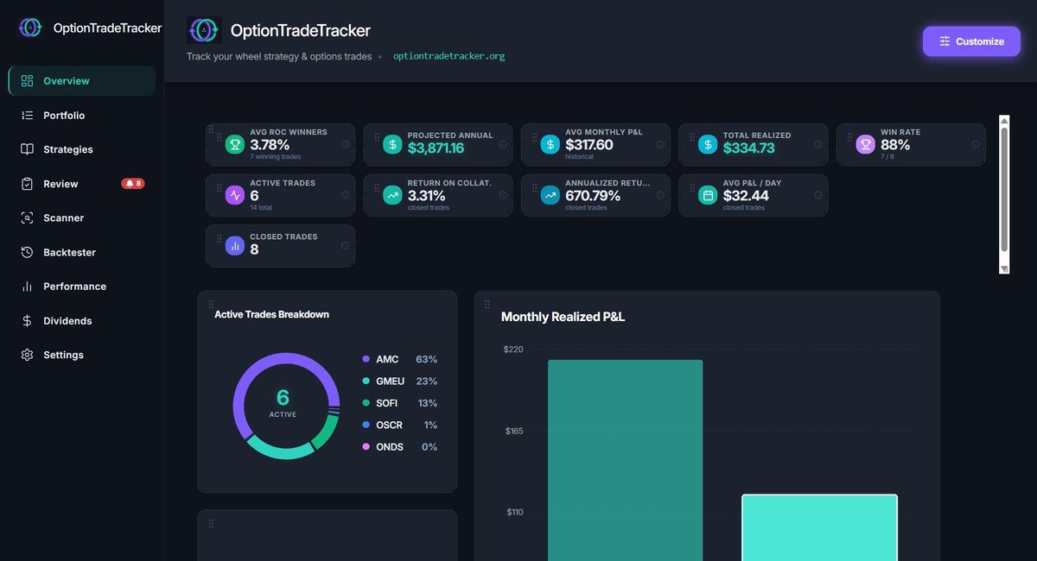Show info for Avg P&L / Day card
The width and height of the screenshot is (1037, 561).
(x=818, y=195)
